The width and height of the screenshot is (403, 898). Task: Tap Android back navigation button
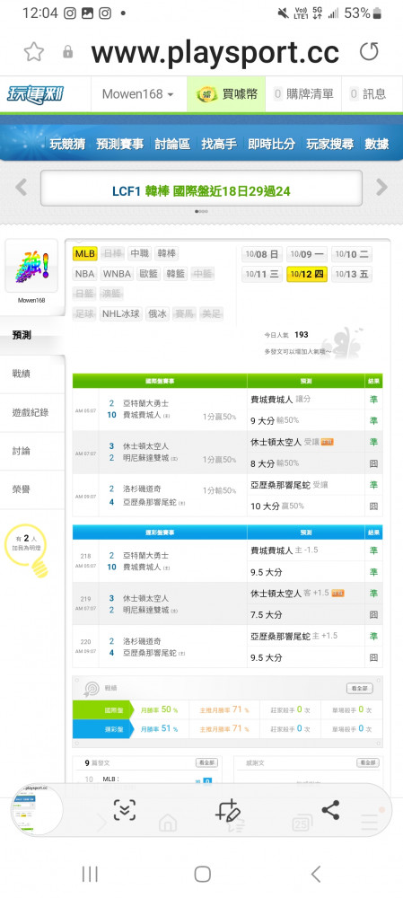315,874
